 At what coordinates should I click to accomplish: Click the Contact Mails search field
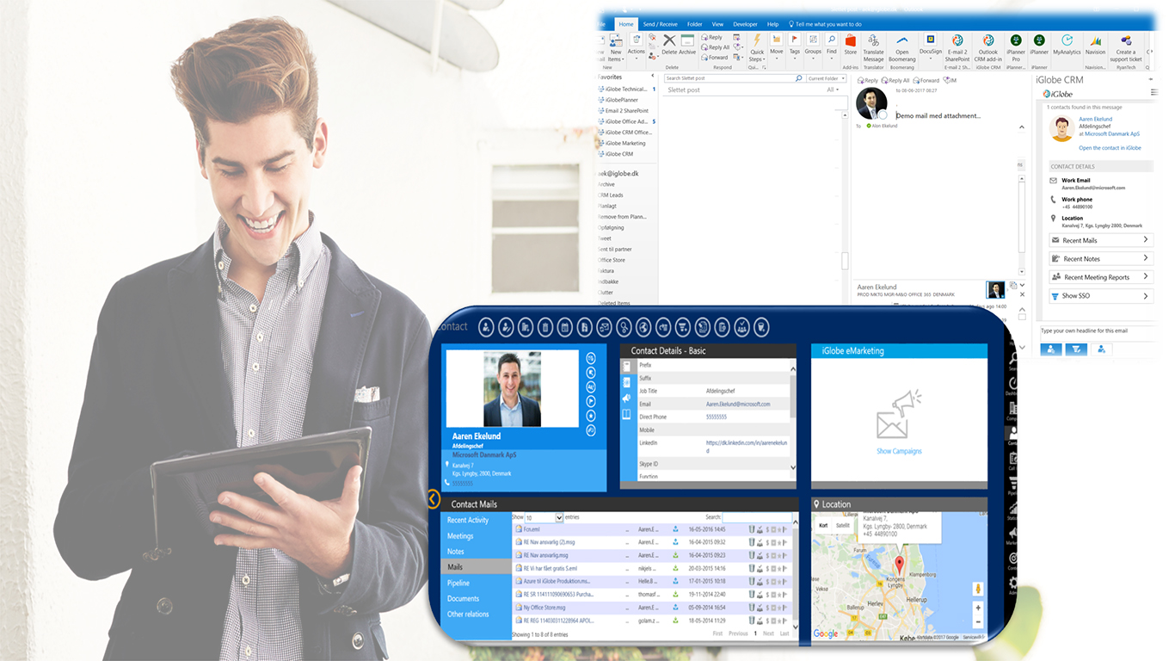(757, 517)
